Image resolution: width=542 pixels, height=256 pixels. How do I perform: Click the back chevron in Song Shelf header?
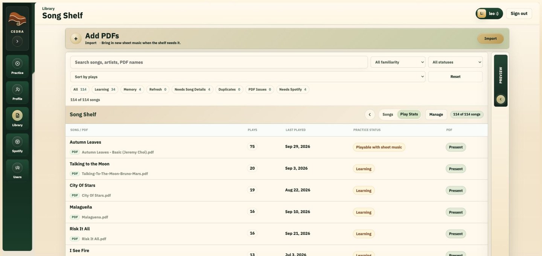[x=370, y=114]
